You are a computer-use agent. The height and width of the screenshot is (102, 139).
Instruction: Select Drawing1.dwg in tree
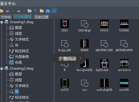coord(22,22)
